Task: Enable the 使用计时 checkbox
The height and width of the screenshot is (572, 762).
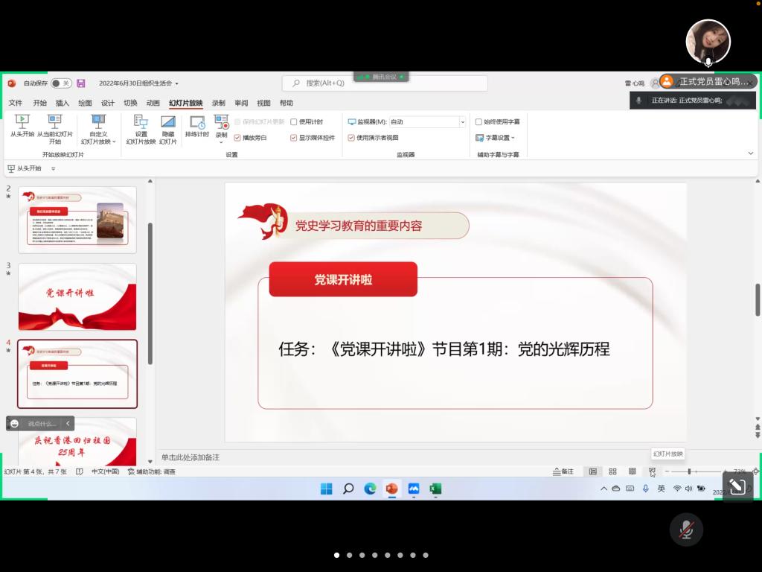Action: pyautogui.click(x=294, y=121)
